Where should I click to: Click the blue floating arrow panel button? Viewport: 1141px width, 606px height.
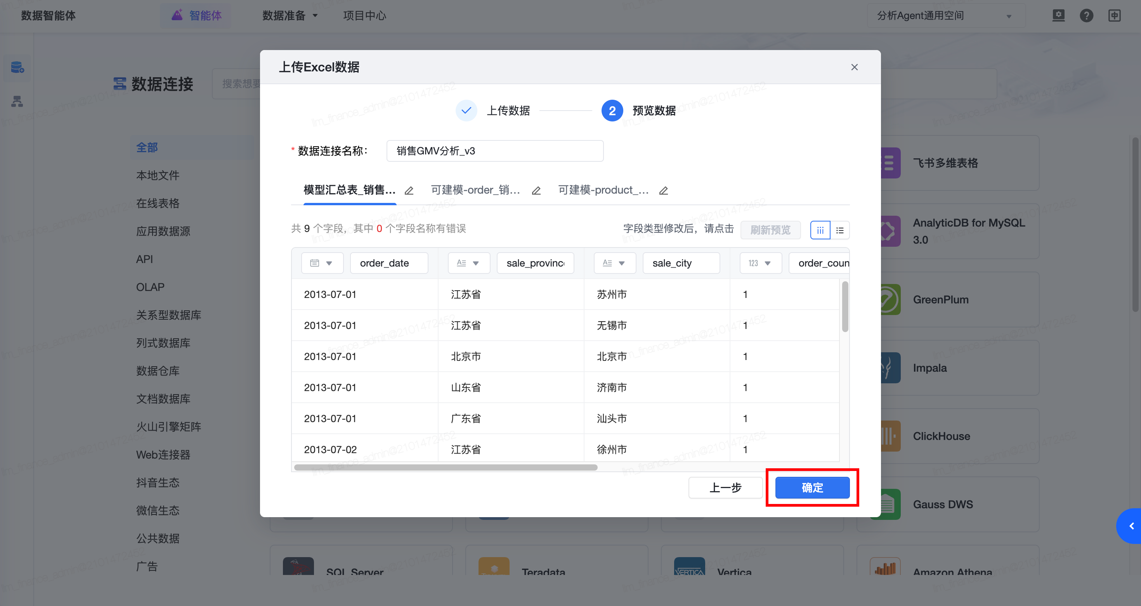click(1131, 526)
